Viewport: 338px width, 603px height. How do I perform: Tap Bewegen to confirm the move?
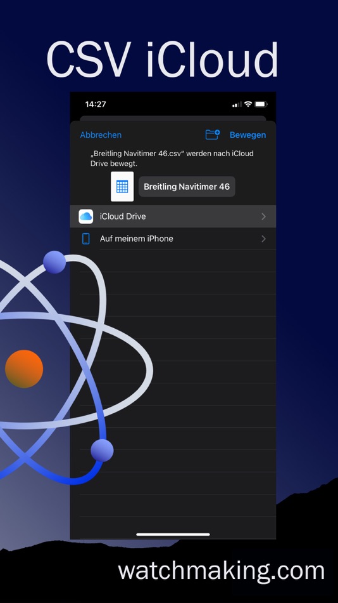247,135
